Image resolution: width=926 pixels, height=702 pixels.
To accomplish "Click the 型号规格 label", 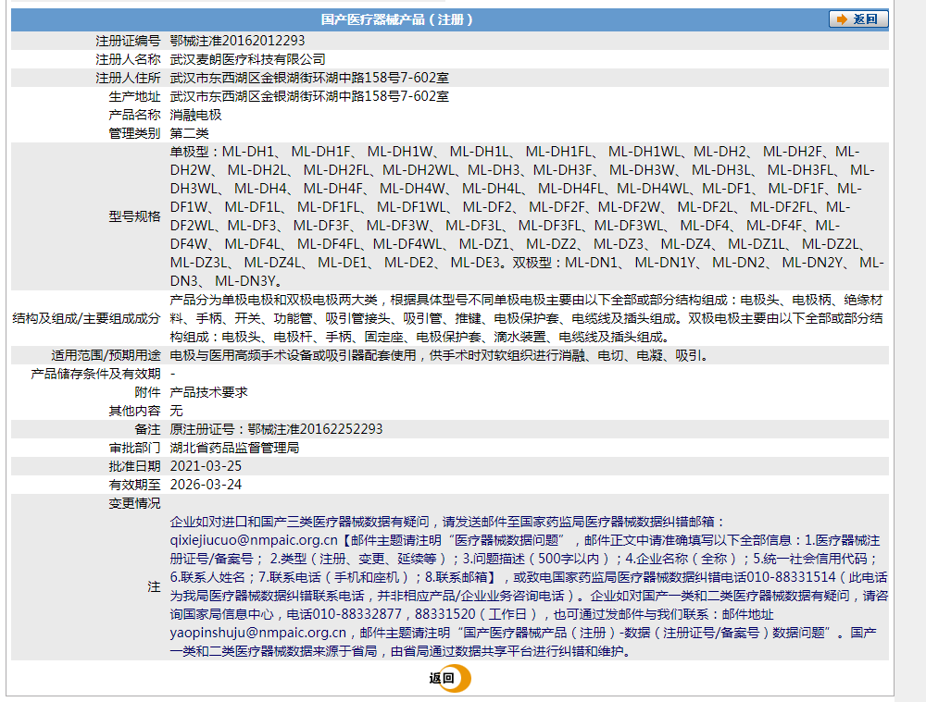I will 134,216.
